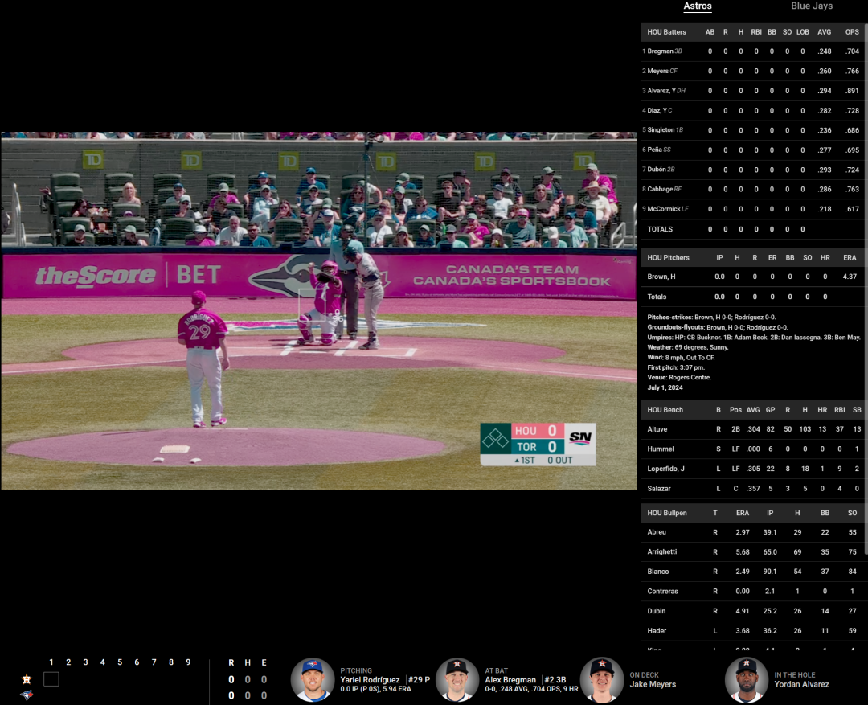Click the Venue: Rogers Centre line

(678, 377)
